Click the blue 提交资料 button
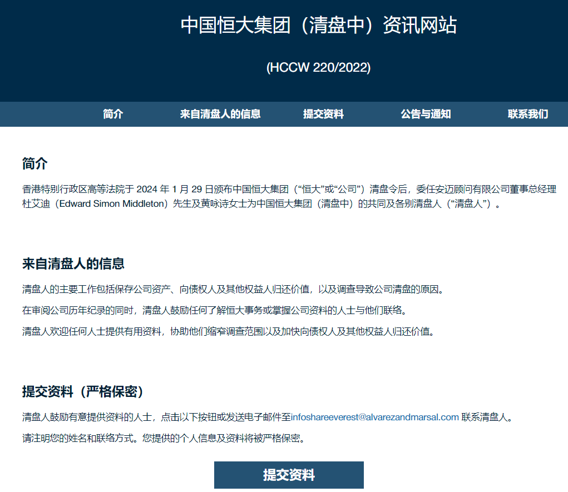This screenshot has height=492, width=568. point(289,475)
